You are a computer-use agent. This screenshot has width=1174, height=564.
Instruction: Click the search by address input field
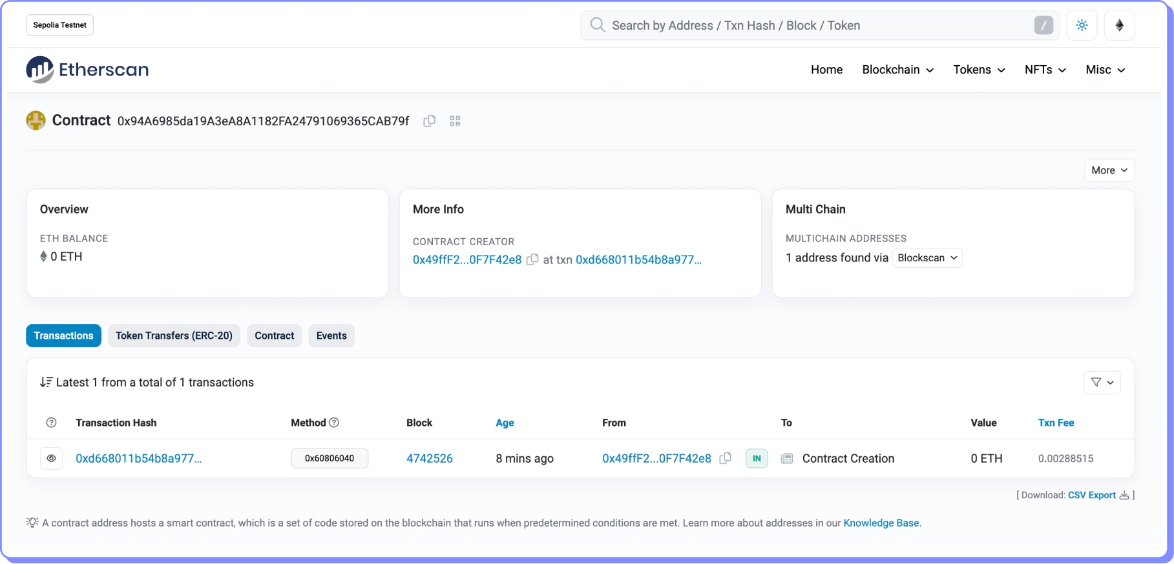pyautogui.click(x=814, y=26)
